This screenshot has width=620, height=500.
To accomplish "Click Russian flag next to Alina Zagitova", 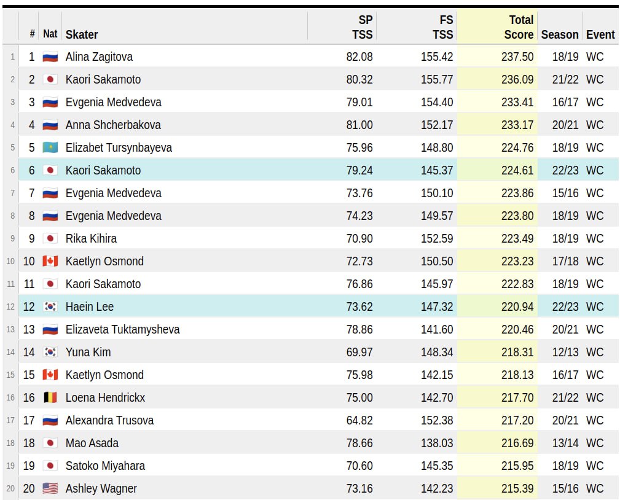I will pyautogui.click(x=50, y=57).
